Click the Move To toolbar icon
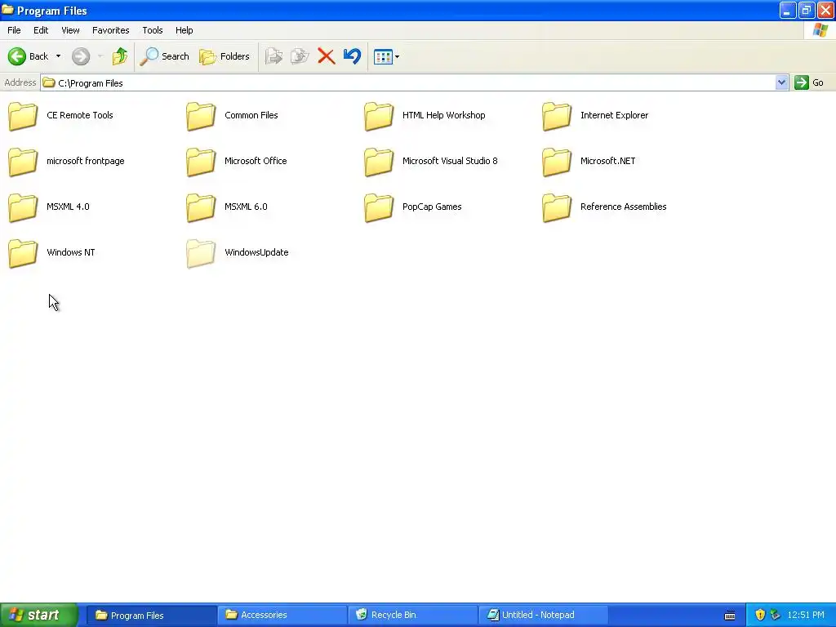The height and width of the screenshot is (627, 836). (273, 56)
